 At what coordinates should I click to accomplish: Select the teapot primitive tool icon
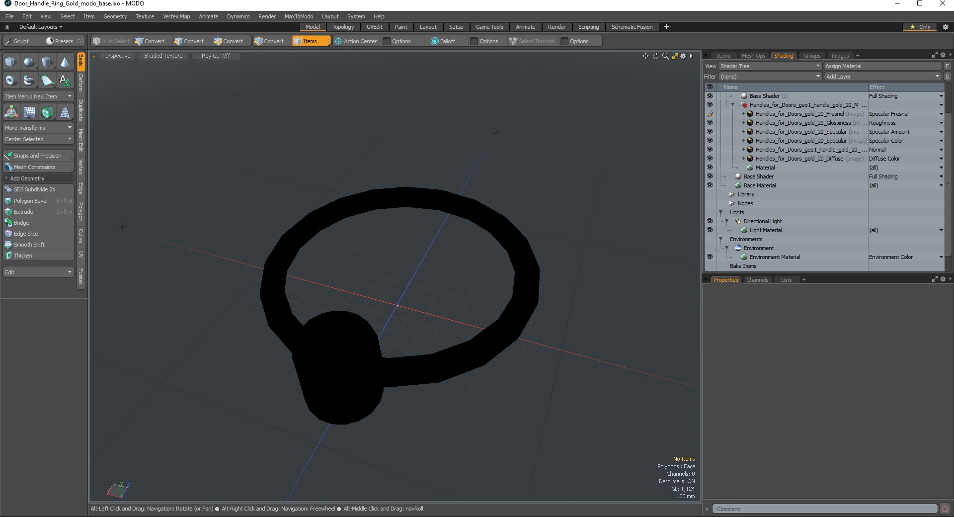click(29, 80)
